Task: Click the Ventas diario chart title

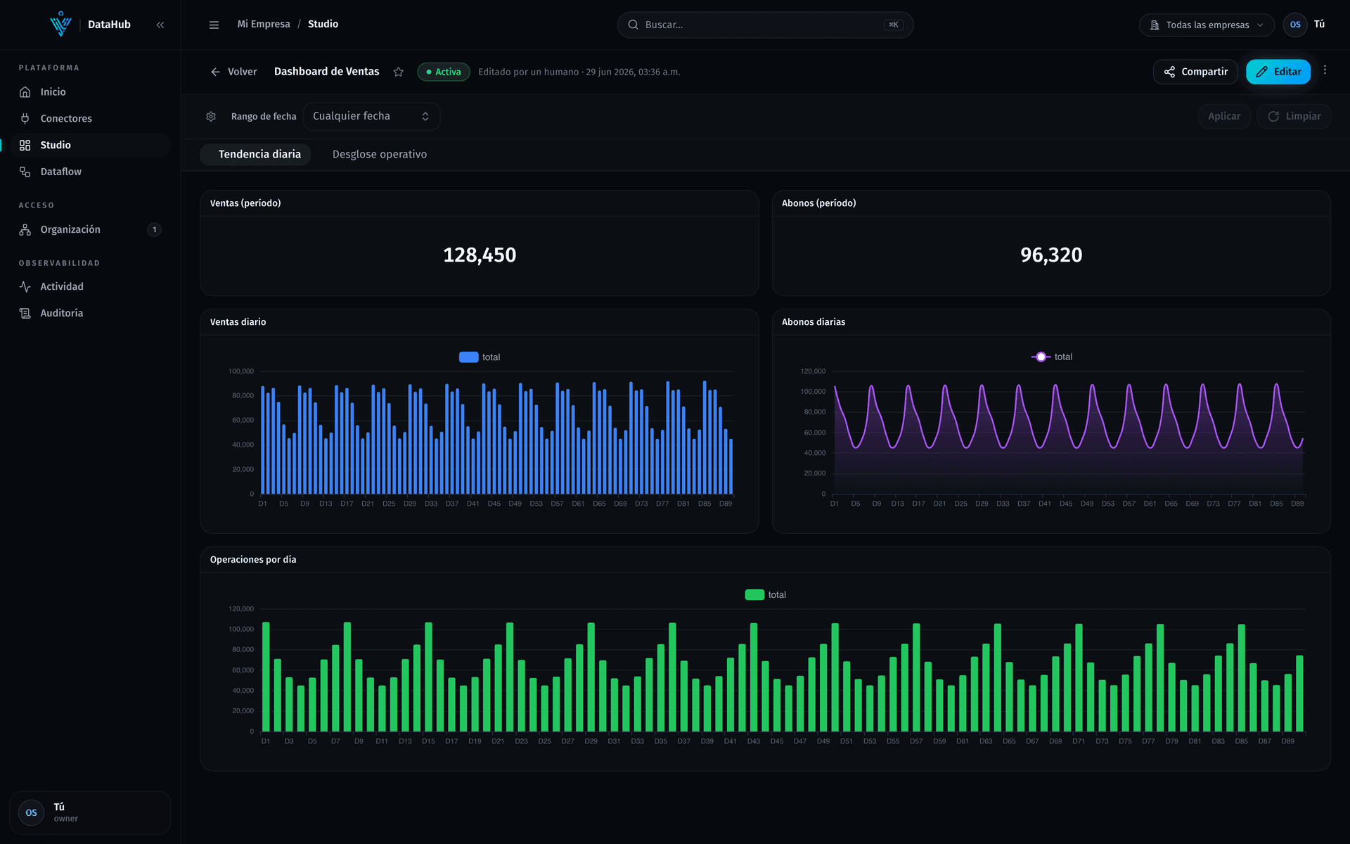Action: click(238, 322)
